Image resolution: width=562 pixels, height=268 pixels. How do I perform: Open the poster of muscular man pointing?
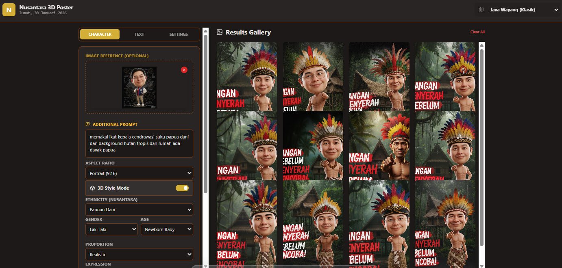(x=379, y=145)
